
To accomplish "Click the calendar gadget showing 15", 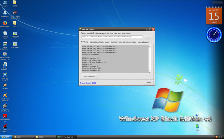I will pos(214,15).
